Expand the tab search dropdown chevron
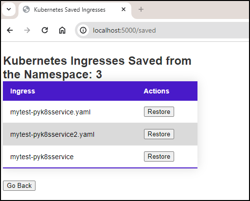 [x=9, y=9]
